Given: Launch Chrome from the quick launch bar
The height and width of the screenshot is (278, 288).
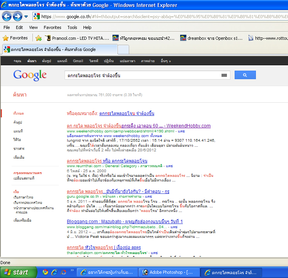Looking at the screenshot, I should tap(45, 272).
